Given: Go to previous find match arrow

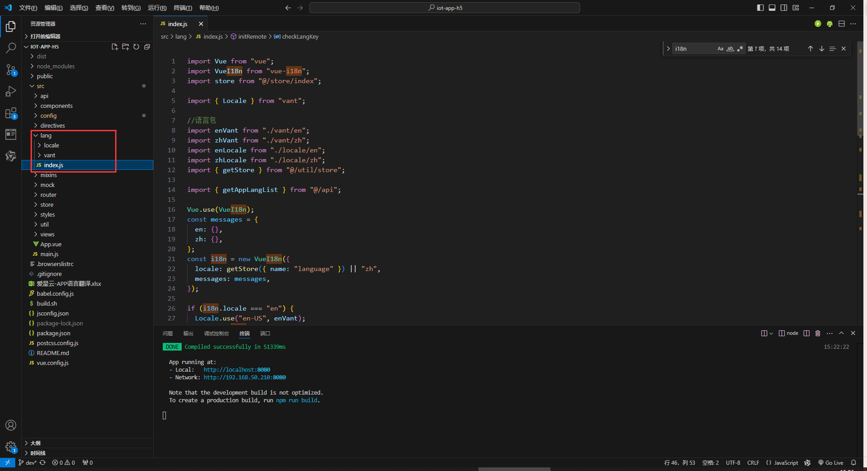Looking at the screenshot, I should 810,49.
